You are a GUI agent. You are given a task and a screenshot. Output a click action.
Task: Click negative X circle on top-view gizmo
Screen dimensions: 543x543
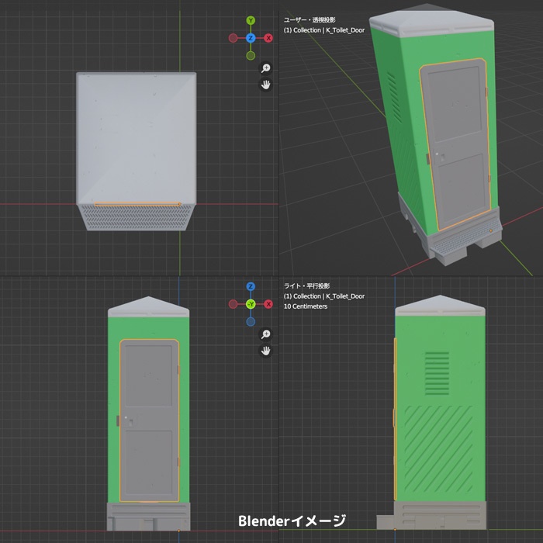tap(233, 38)
